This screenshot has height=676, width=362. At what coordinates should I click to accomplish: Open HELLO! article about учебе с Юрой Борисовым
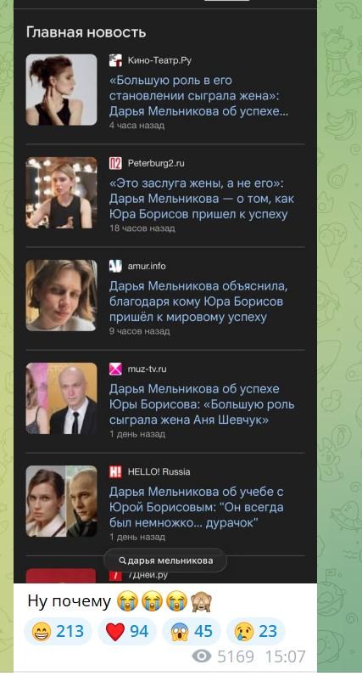coord(197,508)
